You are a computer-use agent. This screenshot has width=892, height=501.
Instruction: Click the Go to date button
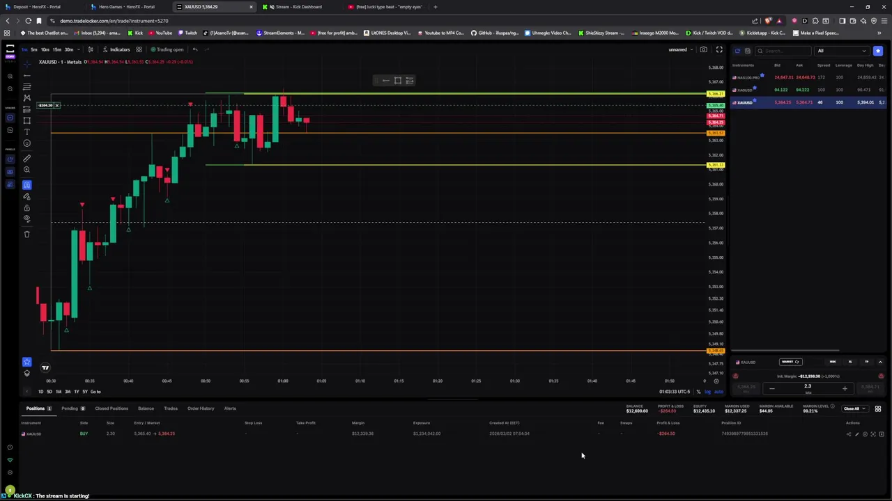tap(95, 392)
